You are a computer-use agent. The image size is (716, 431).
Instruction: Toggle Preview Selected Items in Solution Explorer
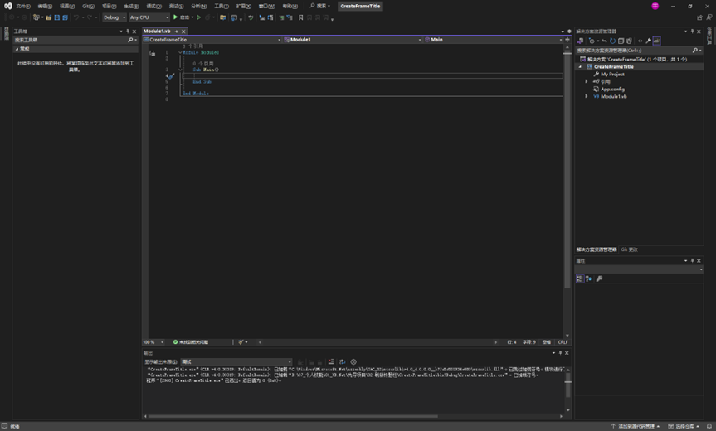(x=656, y=41)
